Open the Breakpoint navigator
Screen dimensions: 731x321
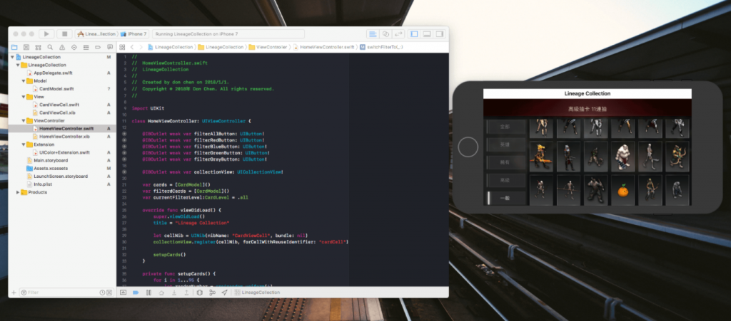click(98, 48)
